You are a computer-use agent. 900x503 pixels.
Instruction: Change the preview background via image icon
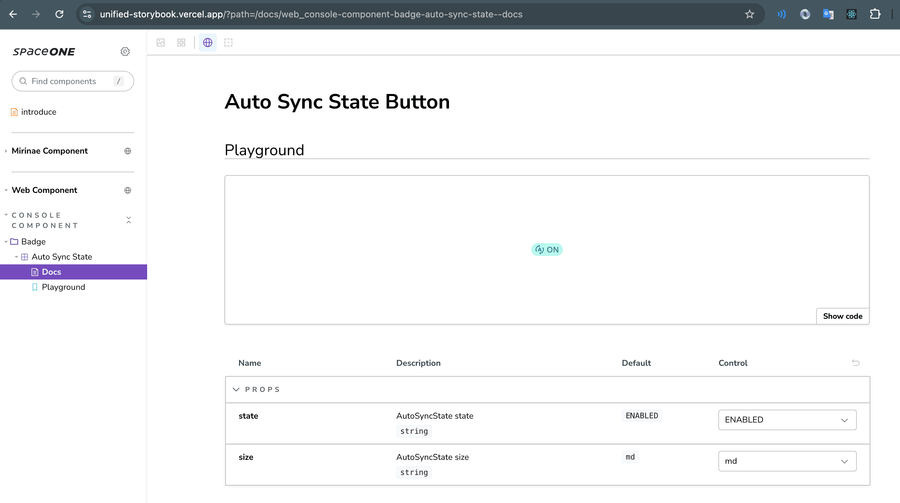pyautogui.click(x=161, y=43)
